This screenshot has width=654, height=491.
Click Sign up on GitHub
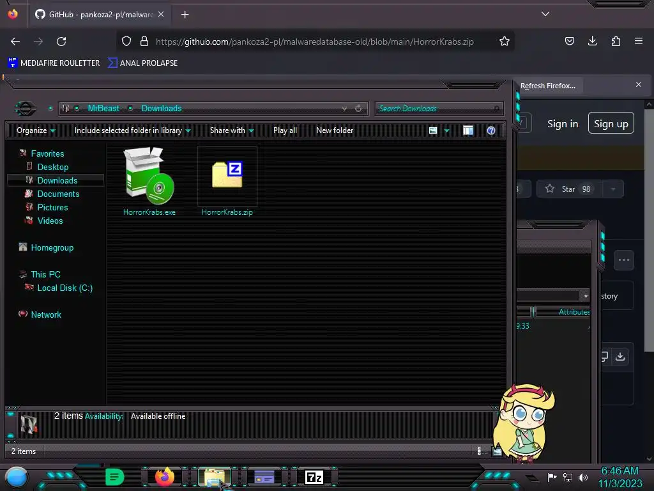pos(611,123)
